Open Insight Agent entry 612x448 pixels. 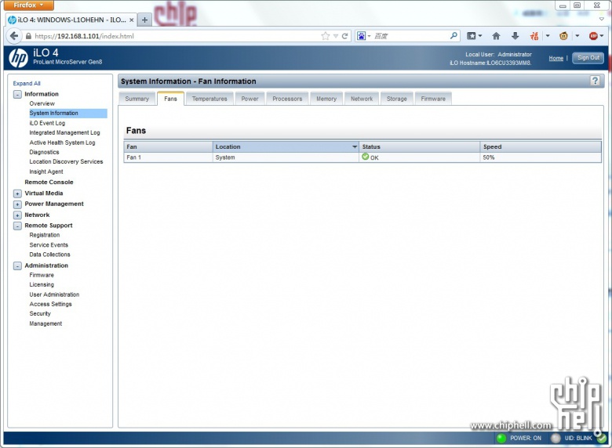(46, 172)
